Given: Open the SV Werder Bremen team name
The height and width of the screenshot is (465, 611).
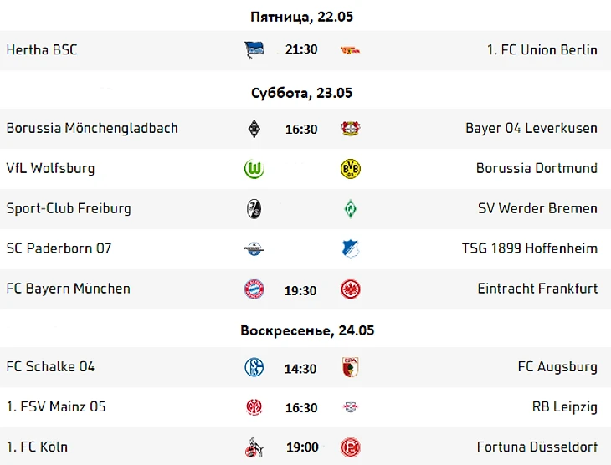Looking at the screenshot, I should [537, 208].
